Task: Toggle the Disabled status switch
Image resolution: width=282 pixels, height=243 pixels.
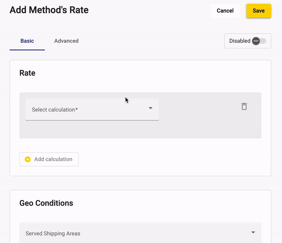Action: pyautogui.click(x=259, y=41)
